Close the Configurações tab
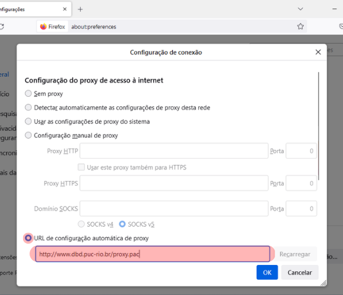 coord(64,9)
